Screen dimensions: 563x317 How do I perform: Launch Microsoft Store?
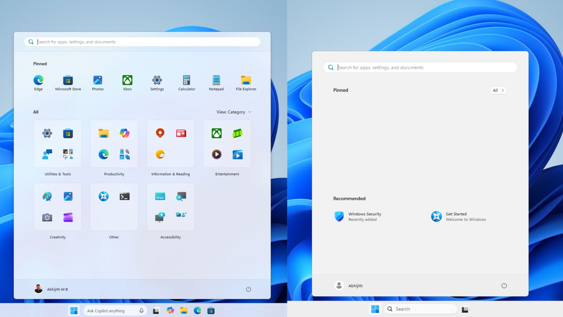click(68, 81)
